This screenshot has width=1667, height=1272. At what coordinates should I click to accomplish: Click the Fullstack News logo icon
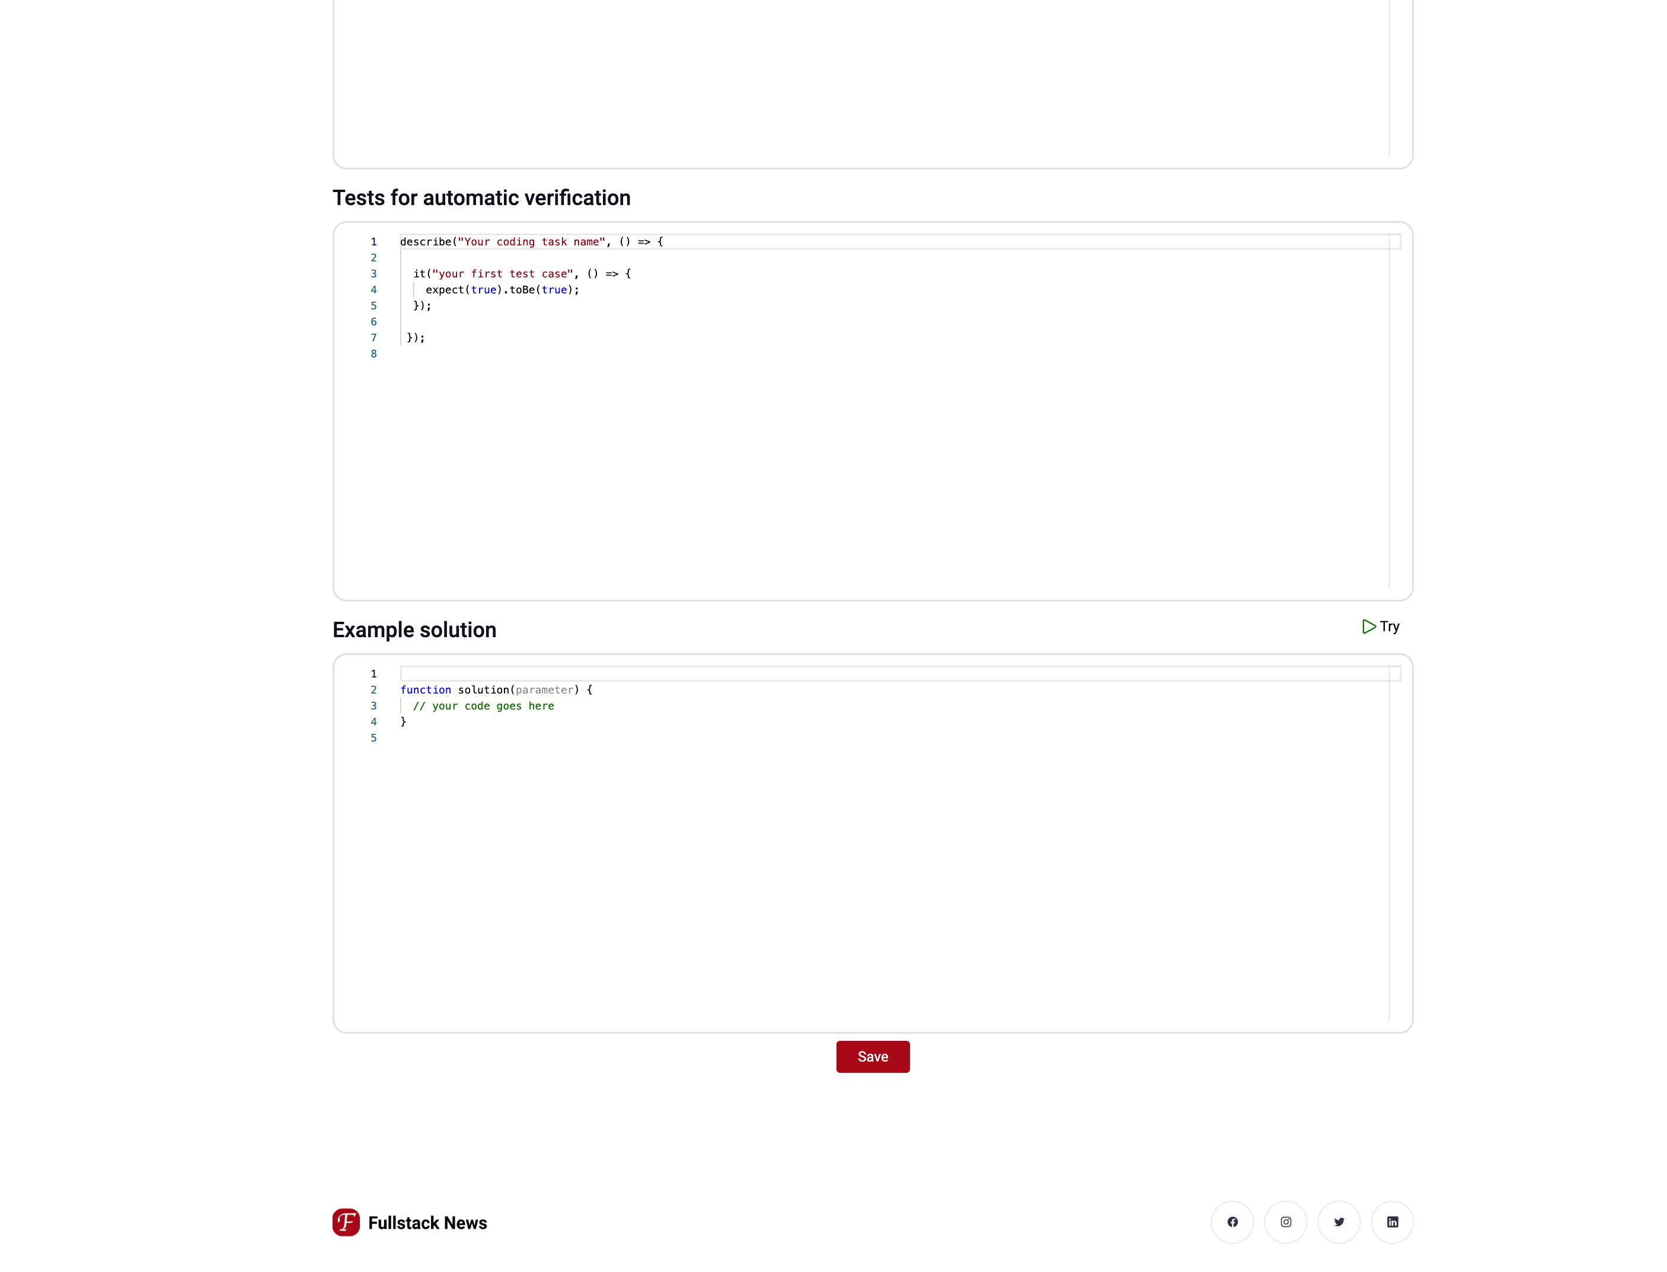pyautogui.click(x=346, y=1223)
